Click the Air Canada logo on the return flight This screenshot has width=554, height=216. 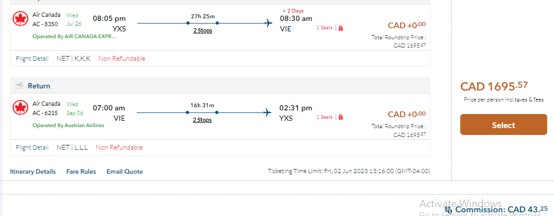20,108
